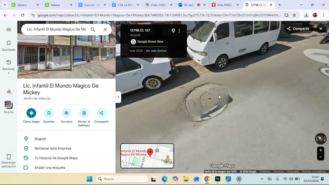The height and width of the screenshot is (185, 329).
Task: Close the 12798 Cl. 137 Maps tab
Action: tap(271, 5)
